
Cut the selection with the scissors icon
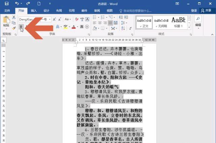point(14,17)
